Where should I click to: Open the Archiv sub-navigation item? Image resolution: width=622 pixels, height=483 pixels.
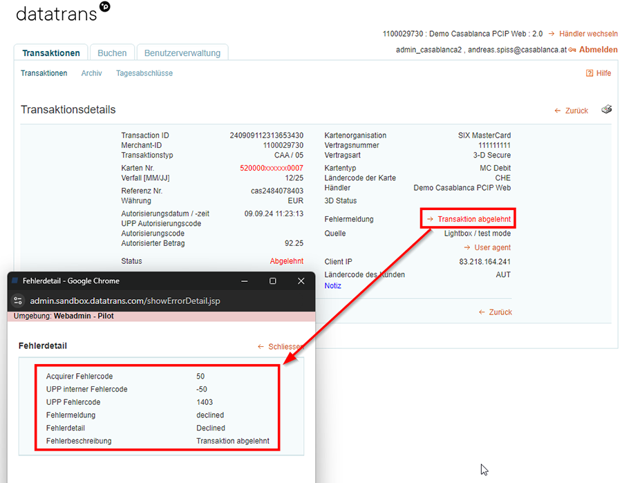tap(91, 73)
